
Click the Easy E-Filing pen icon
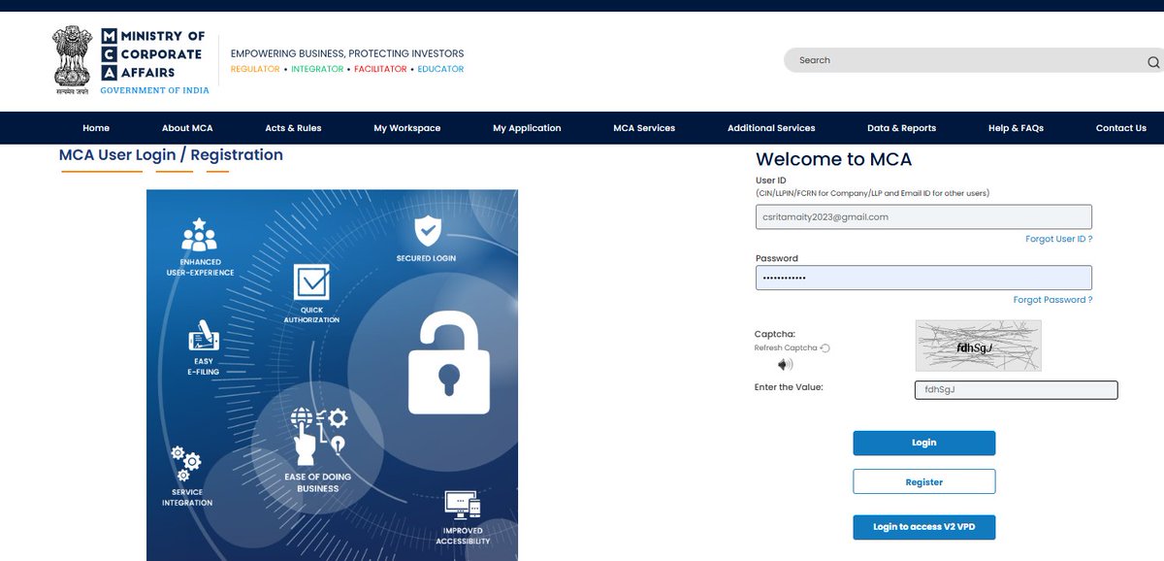point(204,335)
